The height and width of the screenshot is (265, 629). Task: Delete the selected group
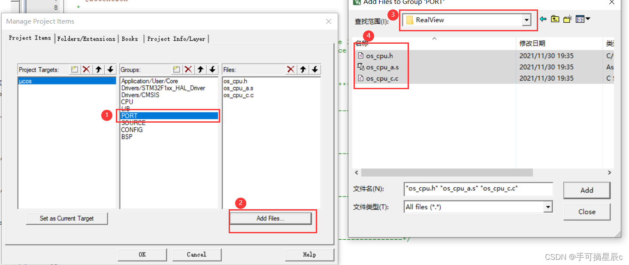click(188, 69)
